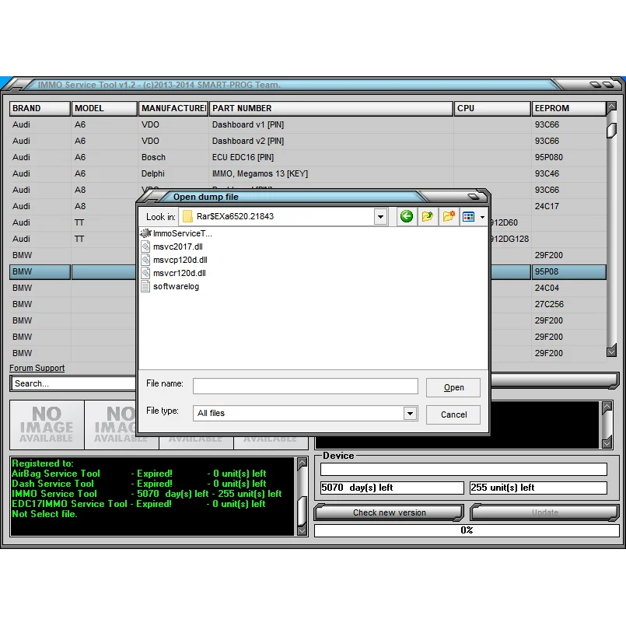Click the 27C256 EEPROM cell

point(568,304)
